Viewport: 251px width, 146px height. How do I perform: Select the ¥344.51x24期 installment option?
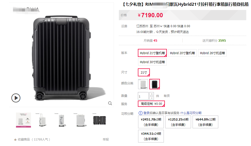point(151,136)
